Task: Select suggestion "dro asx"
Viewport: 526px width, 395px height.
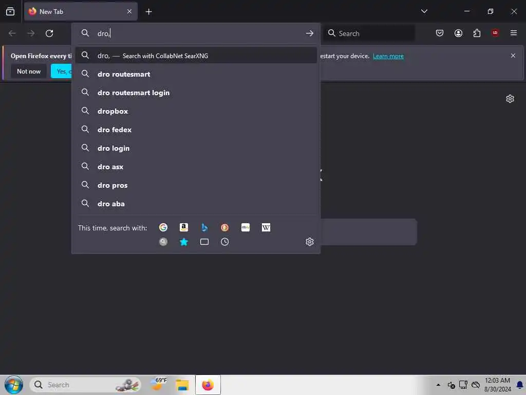Action: (x=196, y=167)
